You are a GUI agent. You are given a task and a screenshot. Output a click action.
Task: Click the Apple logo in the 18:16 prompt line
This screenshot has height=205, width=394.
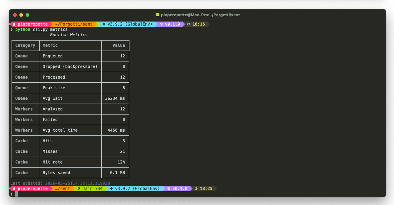pyautogui.click(x=14, y=24)
